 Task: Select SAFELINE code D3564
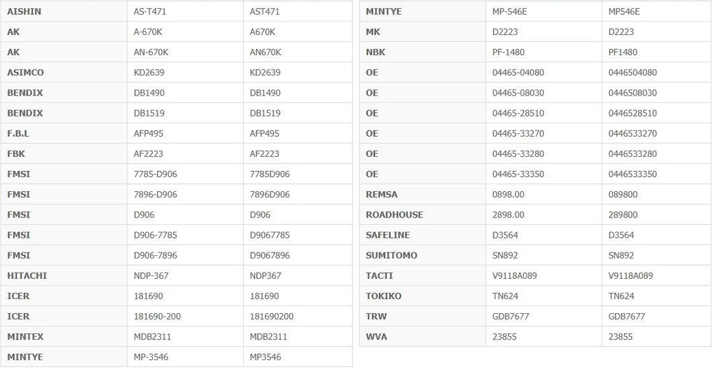(505, 235)
